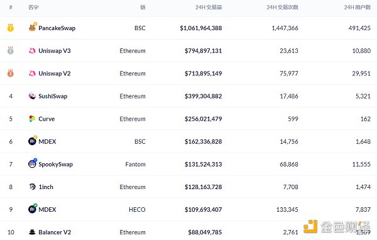Click the Uniswap V2 unicorn icon
The height and width of the screenshot is (240, 377).
32,74
